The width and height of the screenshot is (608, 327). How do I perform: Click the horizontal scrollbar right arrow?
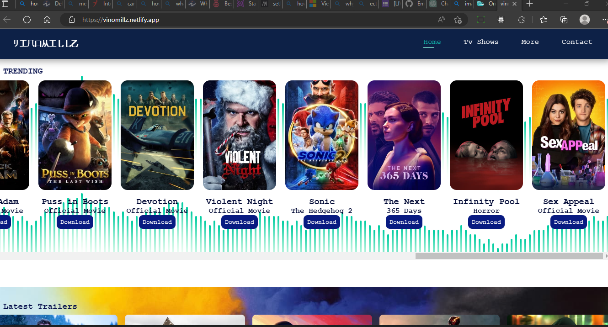tap(606, 256)
